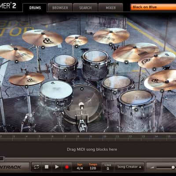Screen dimensions: 176x176
Task: Open the top-left crash cymbal's dropdown arrow
Action: (x=43, y=48)
